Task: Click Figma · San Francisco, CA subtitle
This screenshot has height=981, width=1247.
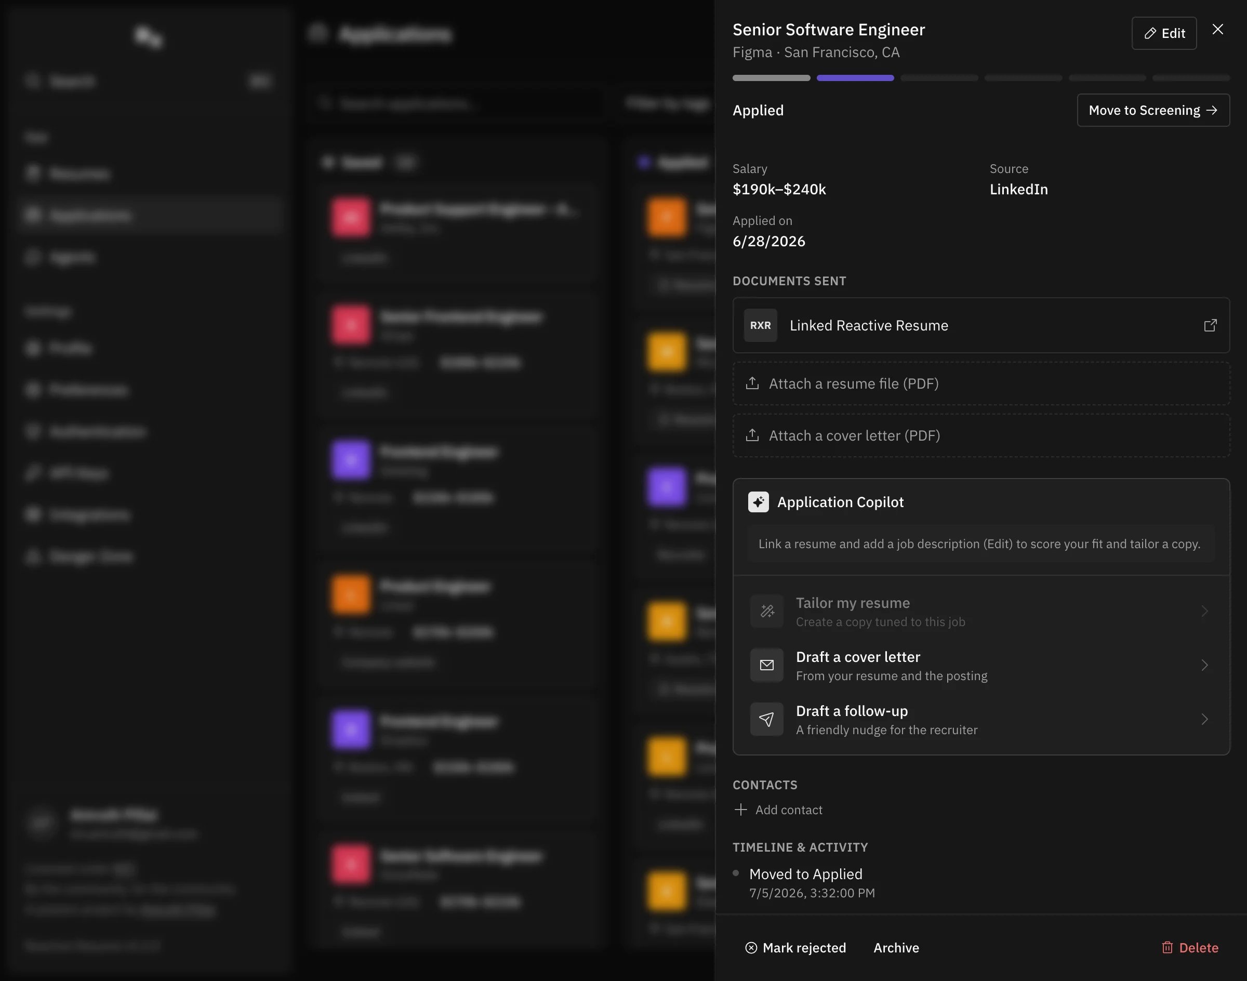Action: point(816,52)
